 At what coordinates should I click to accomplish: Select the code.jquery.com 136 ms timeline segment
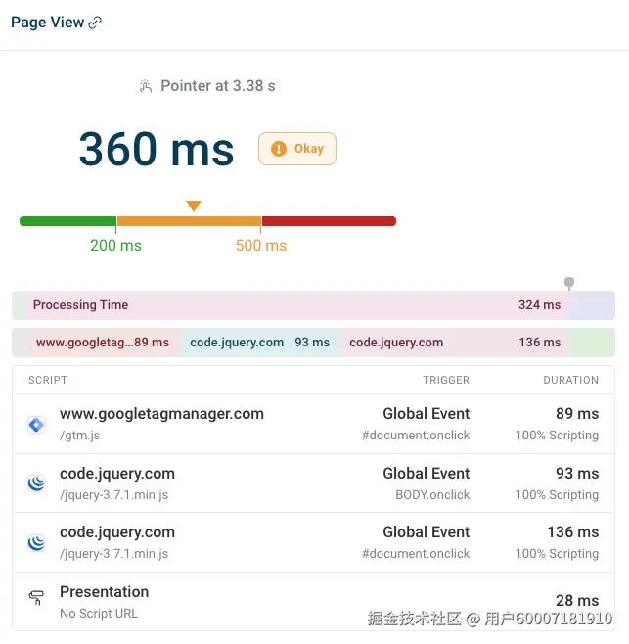point(455,343)
